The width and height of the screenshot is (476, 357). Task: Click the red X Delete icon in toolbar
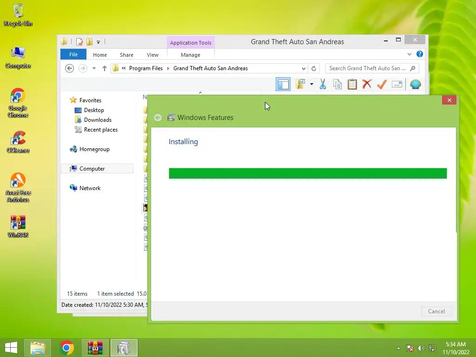click(x=367, y=84)
